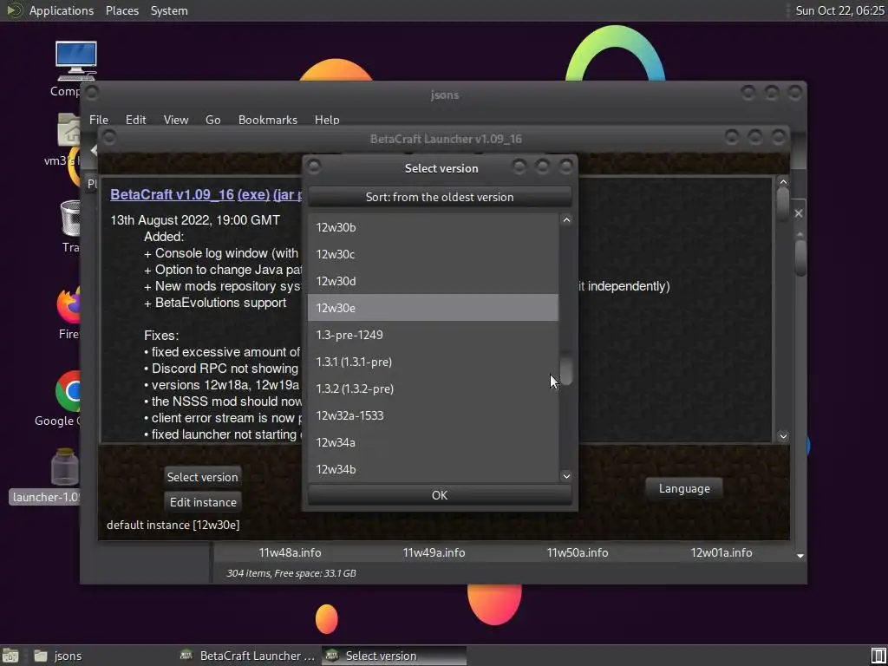
Task: Click the X button on jsons side pane
Action: 799,213
